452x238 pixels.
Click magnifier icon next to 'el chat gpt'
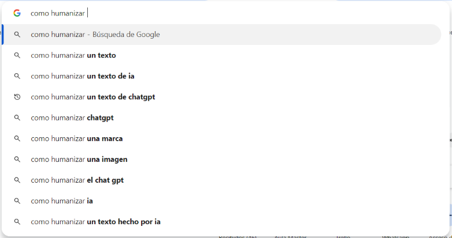pyautogui.click(x=17, y=180)
